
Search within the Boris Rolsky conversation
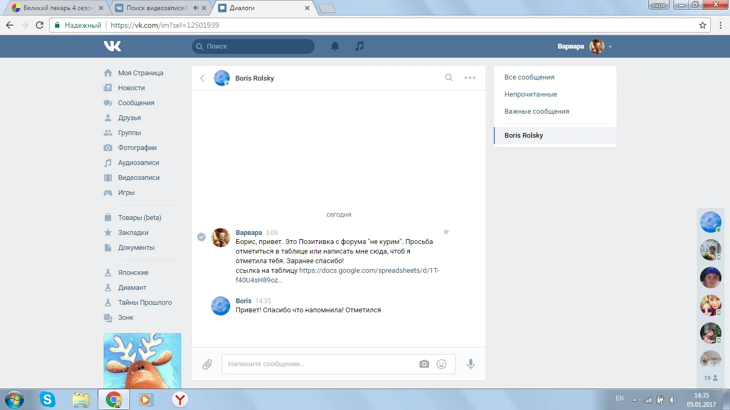tap(449, 78)
